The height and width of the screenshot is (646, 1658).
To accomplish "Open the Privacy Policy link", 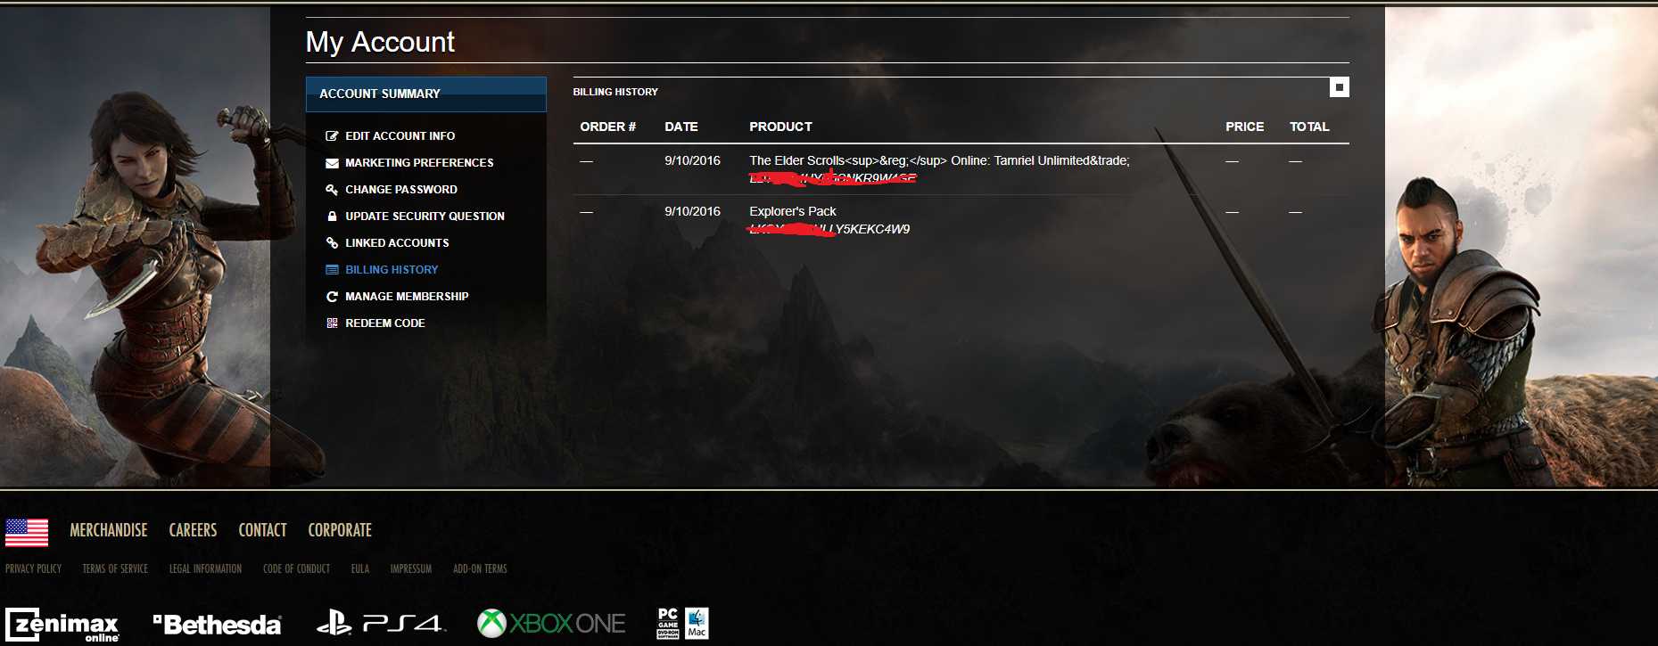I will click(x=34, y=568).
